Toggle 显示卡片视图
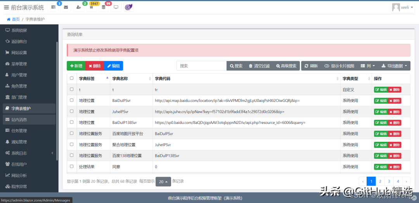Viewport: 419px width, 203px height. (x=339, y=66)
